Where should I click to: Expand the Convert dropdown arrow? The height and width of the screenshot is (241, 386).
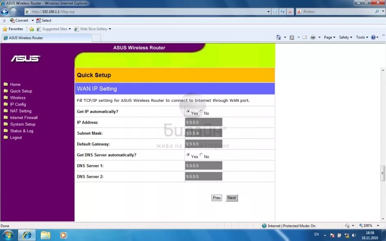click(x=32, y=21)
